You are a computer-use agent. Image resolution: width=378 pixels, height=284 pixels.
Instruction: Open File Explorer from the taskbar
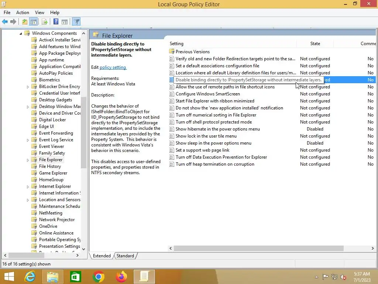pyautogui.click(x=52, y=277)
